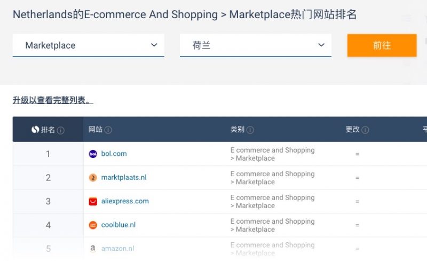The image size is (427, 261).
Task: Click the amazon.nl favicon
Action: coord(93,249)
